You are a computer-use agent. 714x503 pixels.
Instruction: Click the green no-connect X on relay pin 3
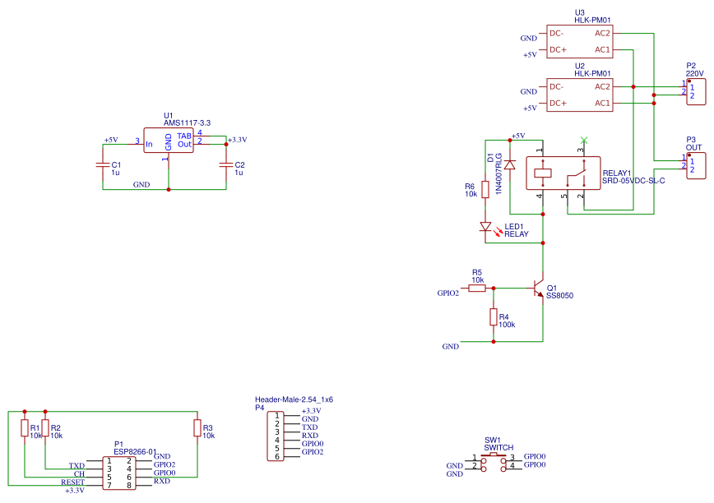coord(584,140)
